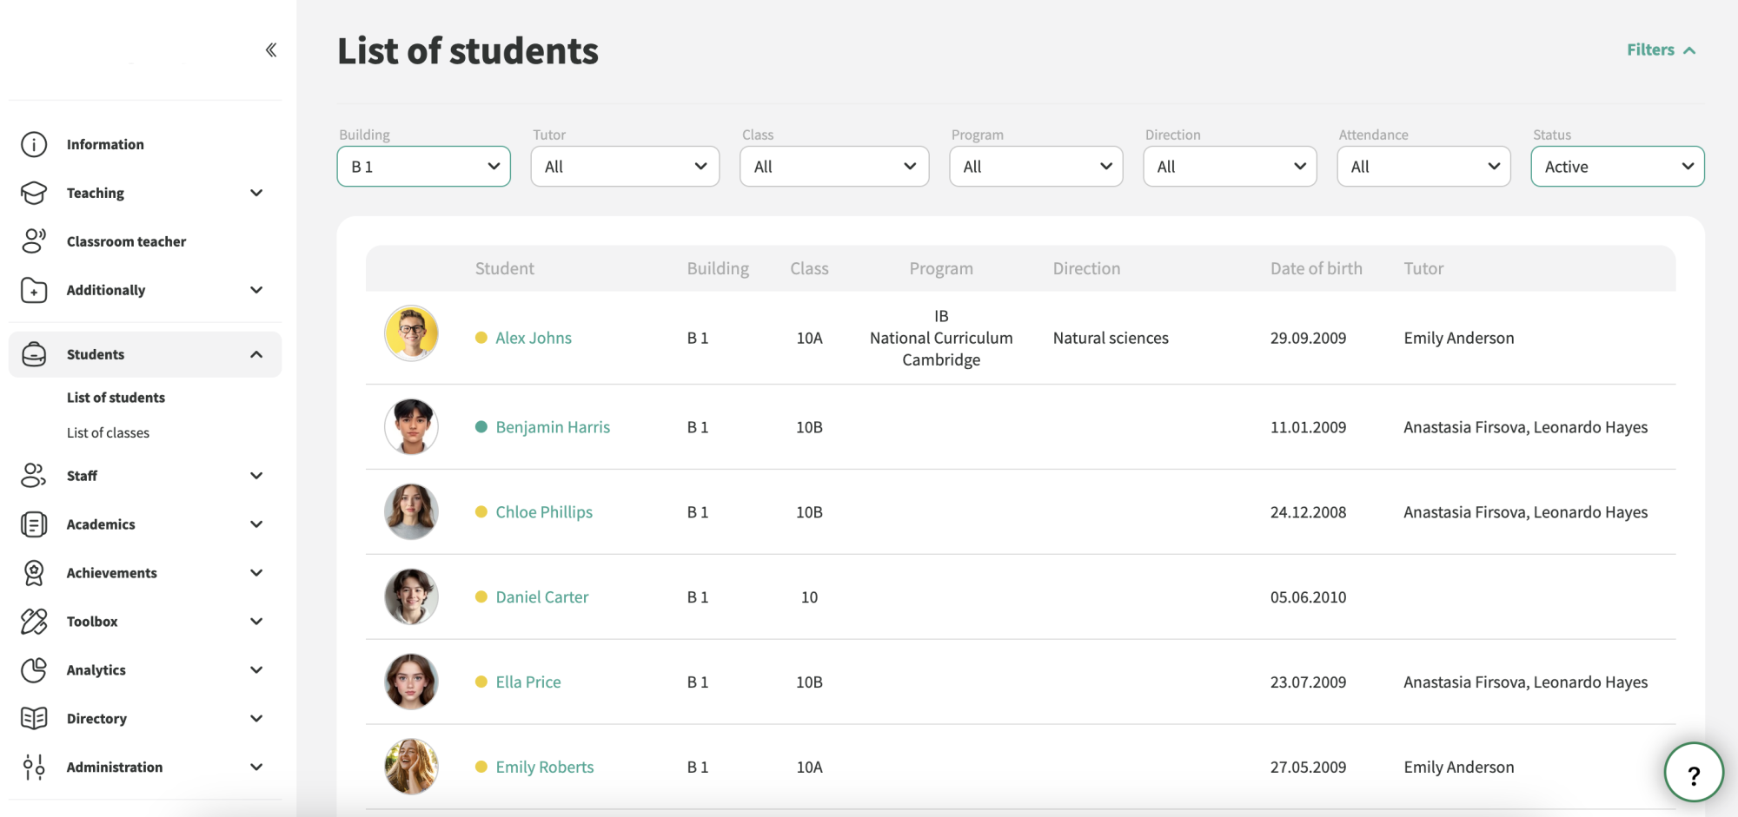The width and height of the screenshot is (1738, 817).
Task: Click the Directory open book icon
Action: pyautogui.click(x=34, y=719)
